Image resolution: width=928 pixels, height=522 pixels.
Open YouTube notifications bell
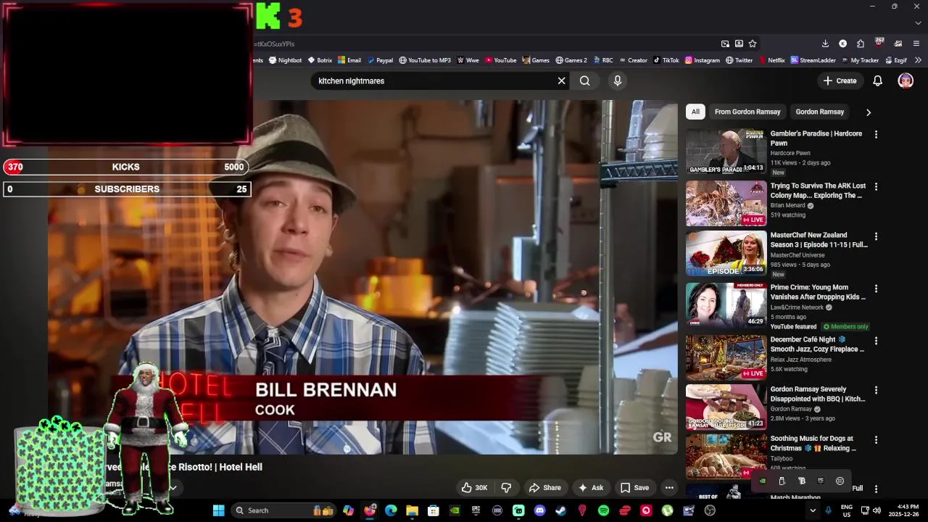coord(877,81)
